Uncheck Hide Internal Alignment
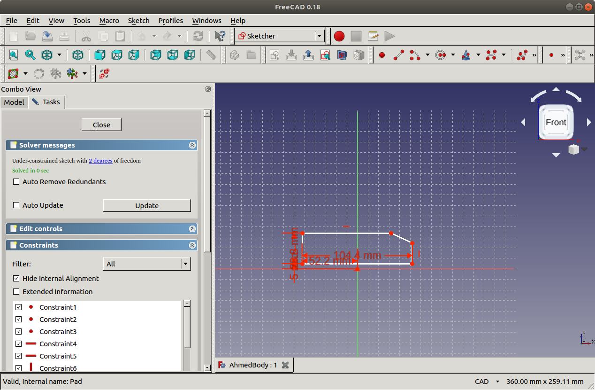 point(16,279)
